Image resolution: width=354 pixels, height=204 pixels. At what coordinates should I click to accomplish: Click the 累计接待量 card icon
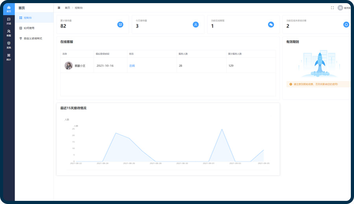click(120, 24)
